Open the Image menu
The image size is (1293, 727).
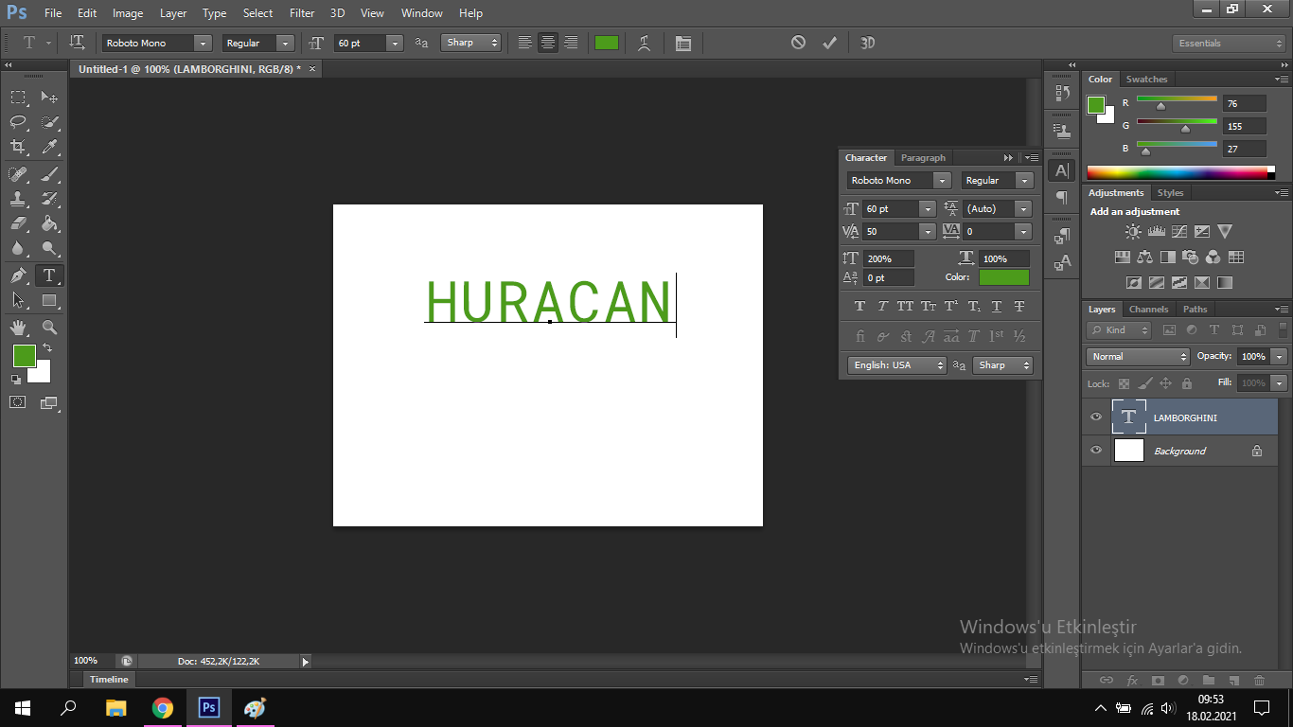pos(128,13)
